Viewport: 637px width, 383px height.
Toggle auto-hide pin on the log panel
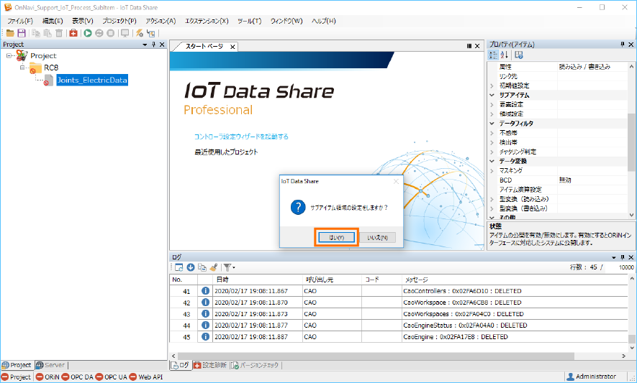[622, 257]
